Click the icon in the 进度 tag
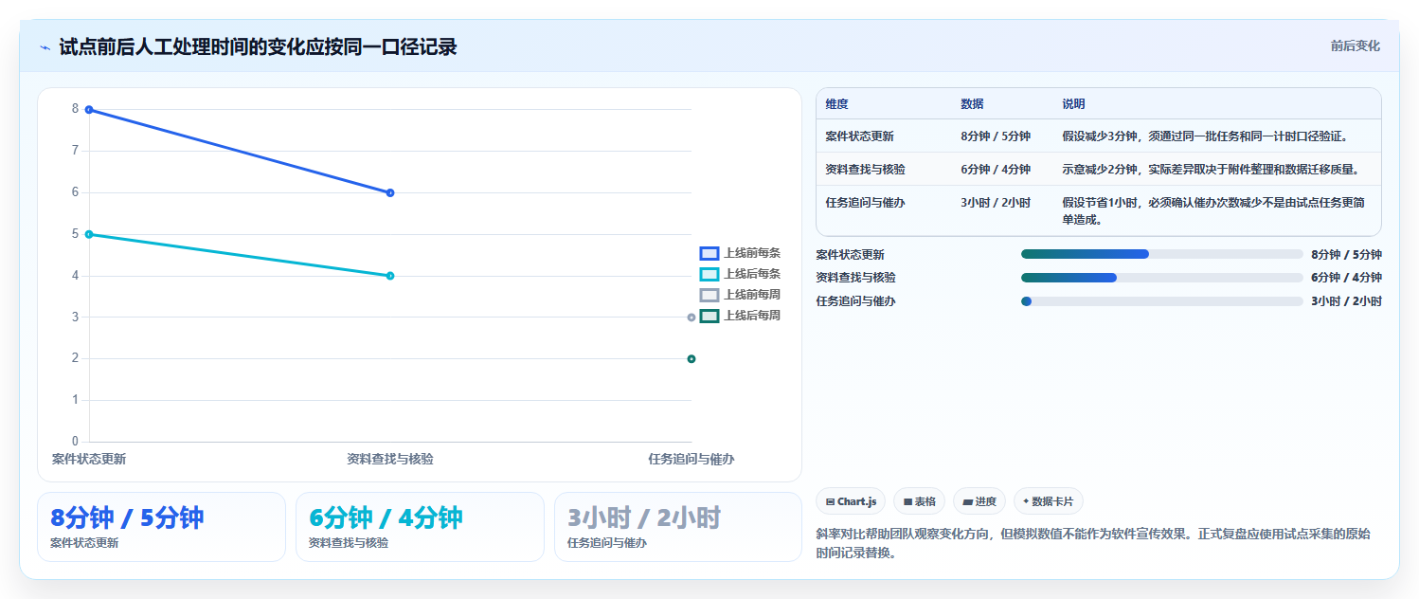 tap(967, 501)
